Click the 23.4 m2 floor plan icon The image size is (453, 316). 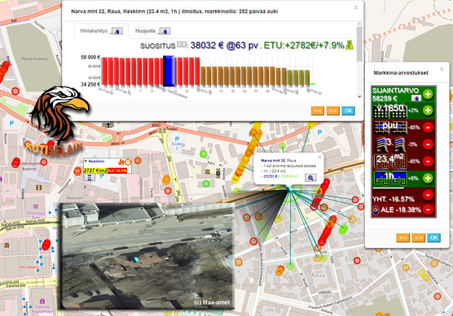(x=390, y=162)
